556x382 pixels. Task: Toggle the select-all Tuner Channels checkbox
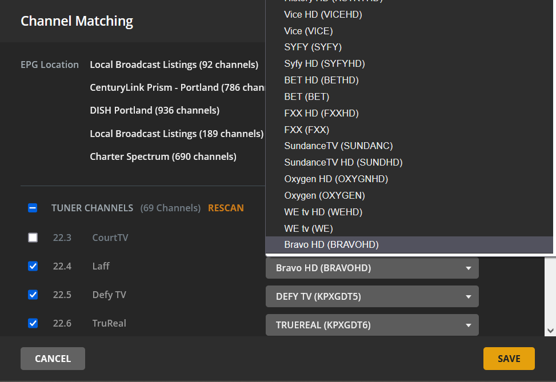coord(33,208)
